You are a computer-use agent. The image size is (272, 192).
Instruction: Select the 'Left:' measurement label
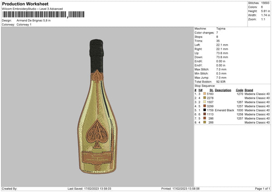click(x=197, y=45)
